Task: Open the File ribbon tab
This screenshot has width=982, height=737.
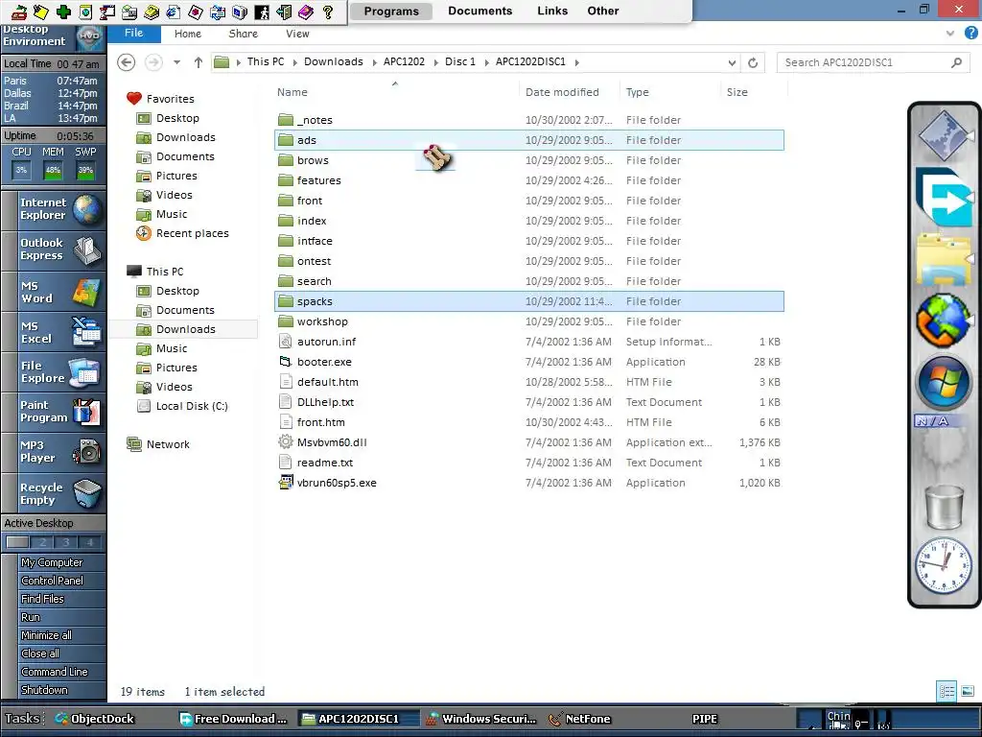Action: (133, 34)
